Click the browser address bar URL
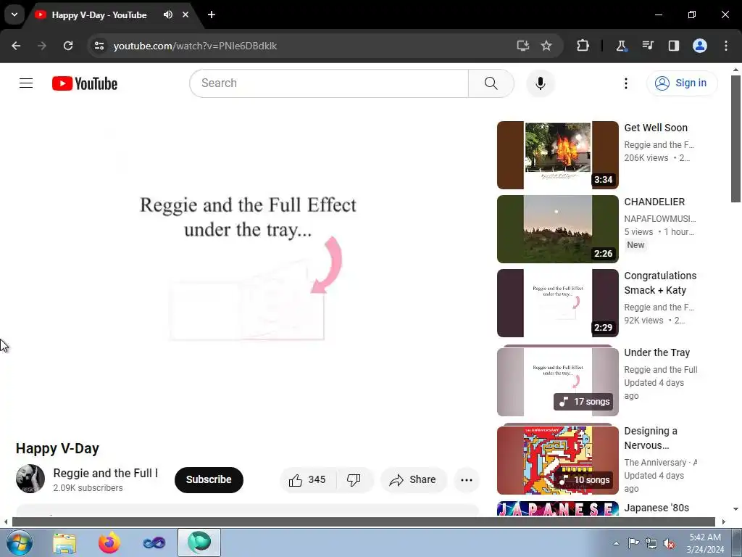Viewport: 742px width, 557px height. (195, 46)
